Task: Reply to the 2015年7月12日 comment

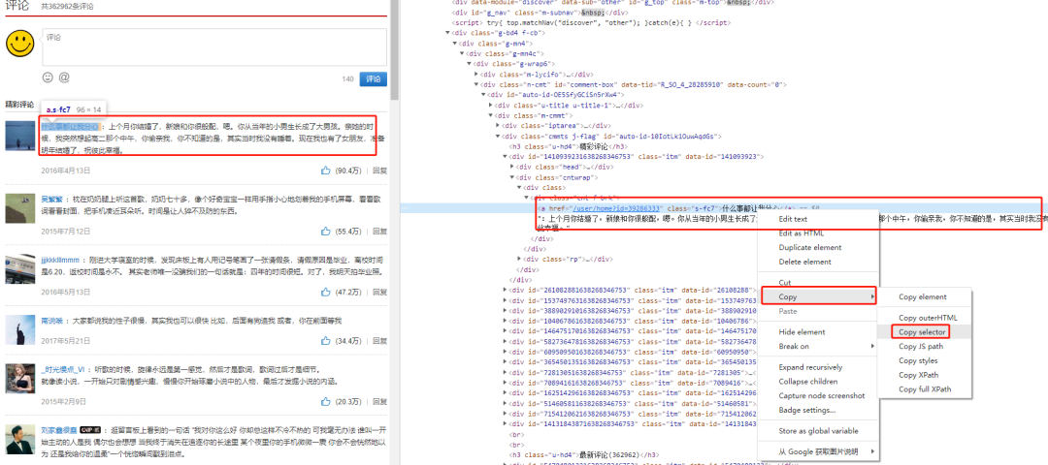Action: [x=379, y=232]
